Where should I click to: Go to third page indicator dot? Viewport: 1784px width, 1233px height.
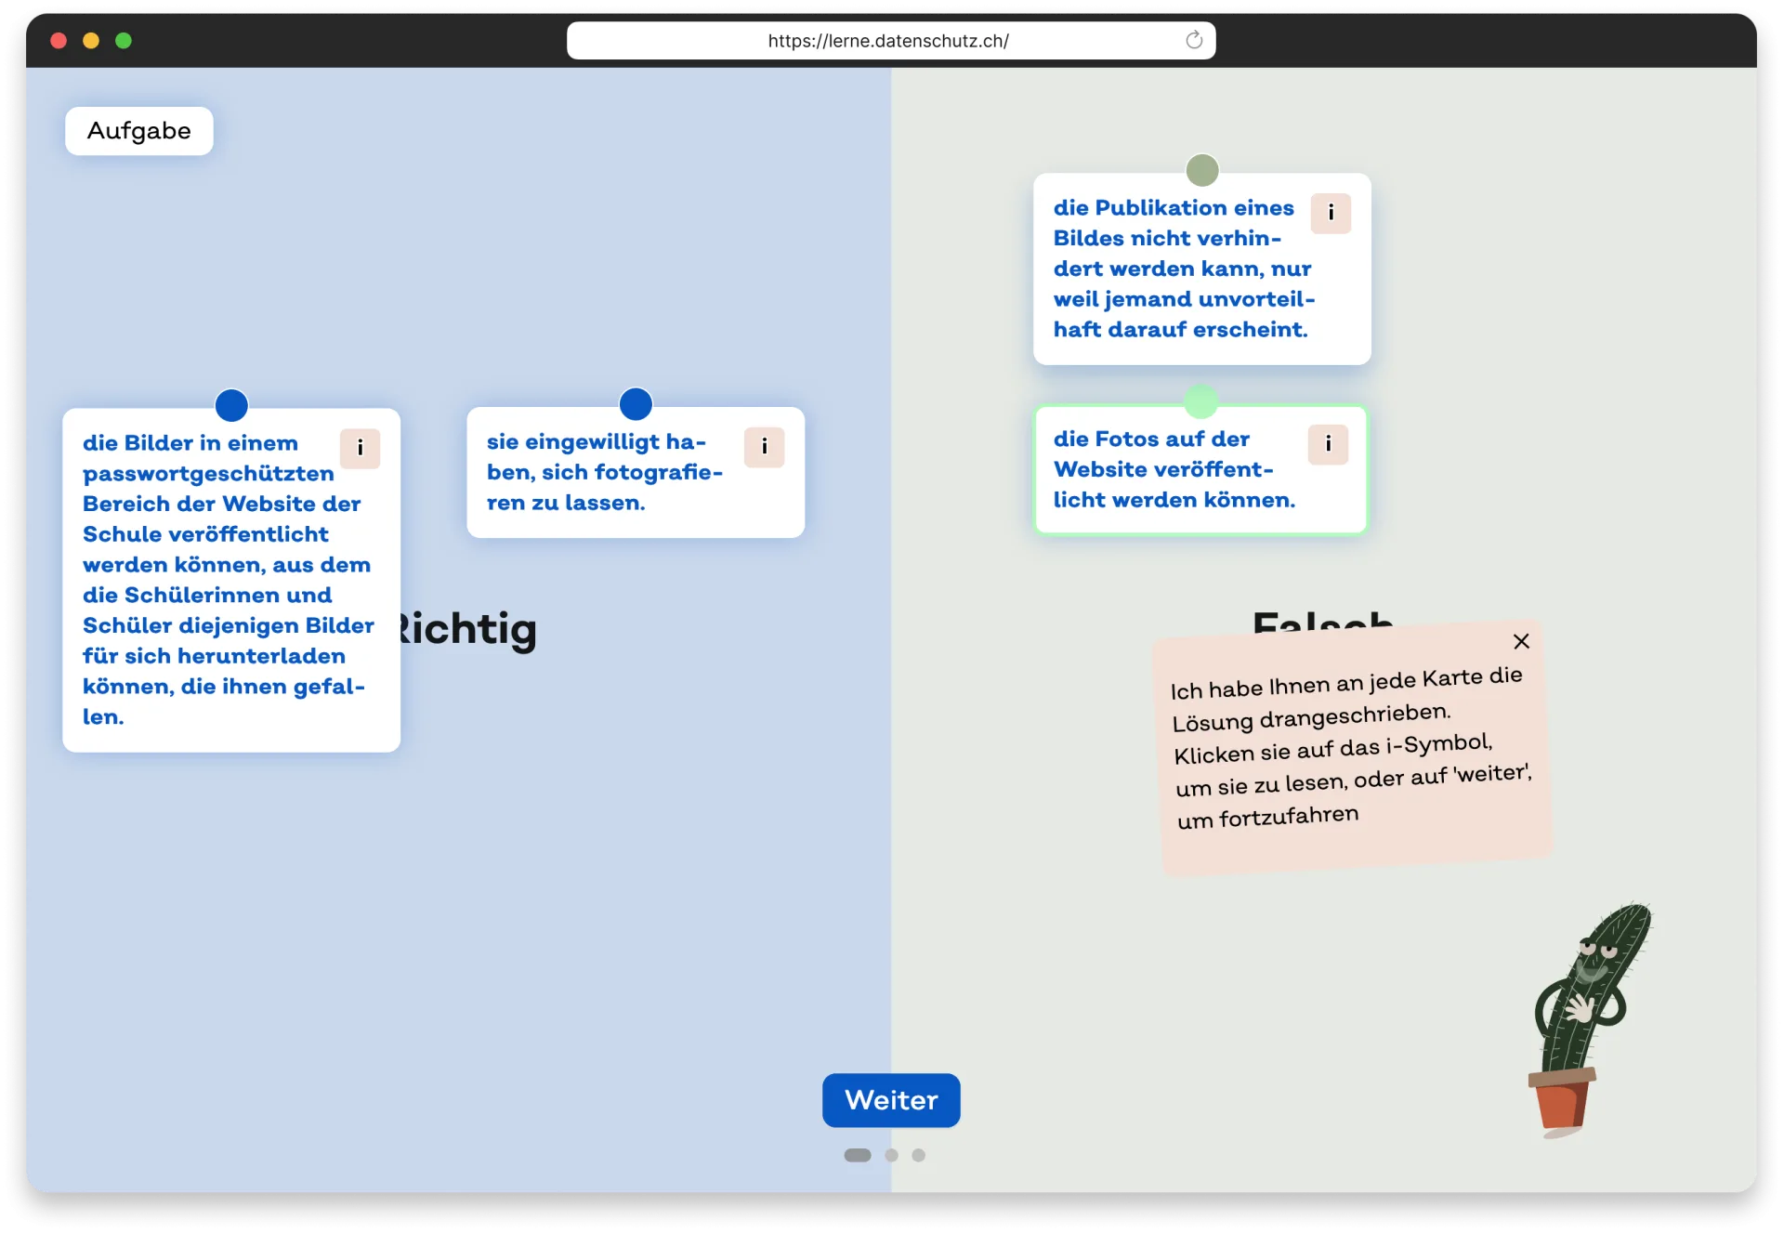pos(918,1155)
